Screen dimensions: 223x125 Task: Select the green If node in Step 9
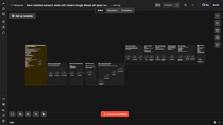click(x=180, y=57)
